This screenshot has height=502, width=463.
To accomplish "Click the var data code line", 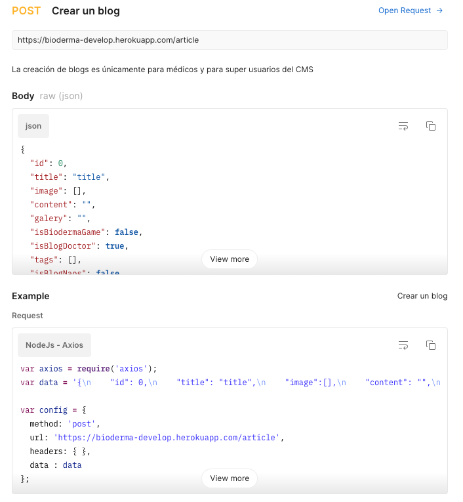I will click(x=230, y=383).
